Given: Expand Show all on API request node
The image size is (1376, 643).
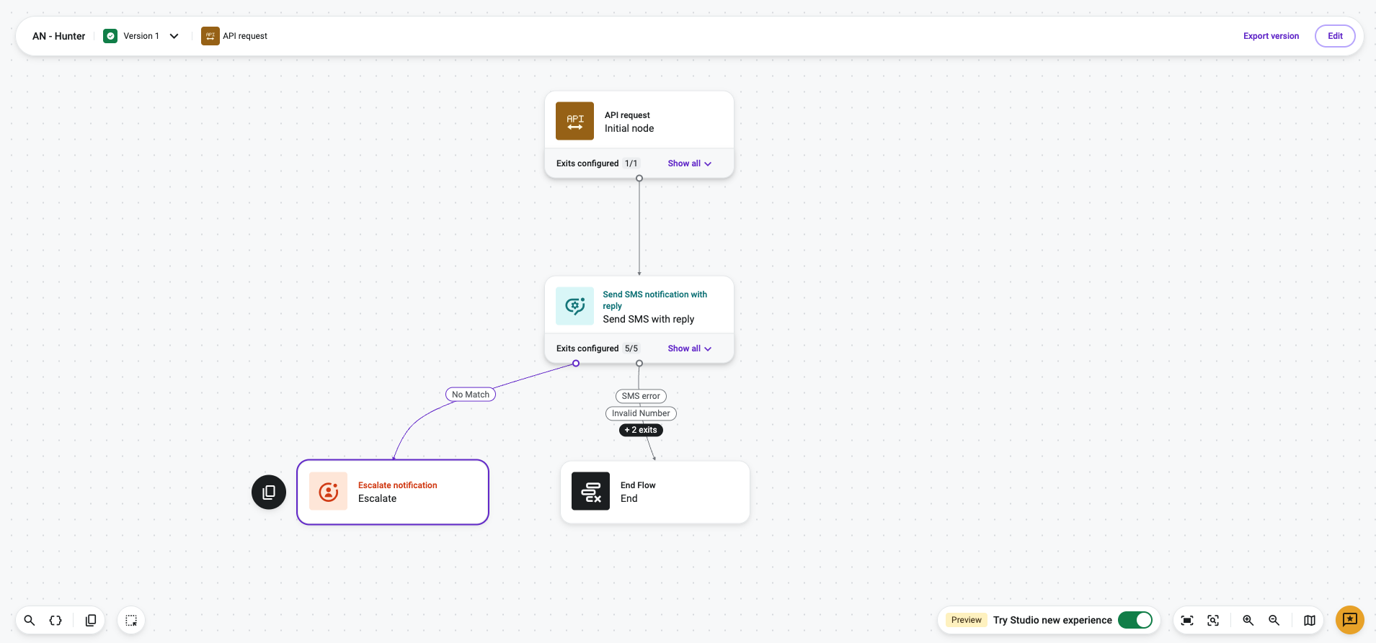Looking at the screenshot, I should 689,163.
